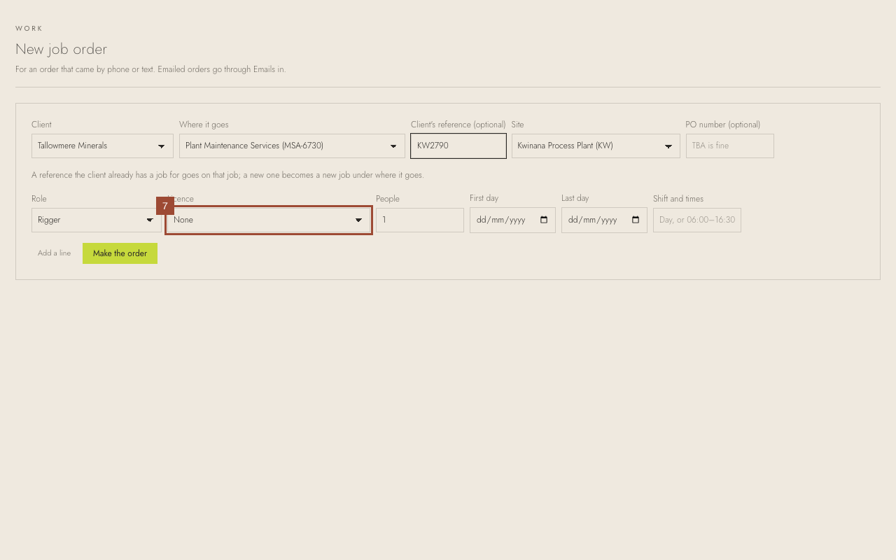Open the Client dropdown showing Tallowmere Minerals
896x560 pixels.
102,146
